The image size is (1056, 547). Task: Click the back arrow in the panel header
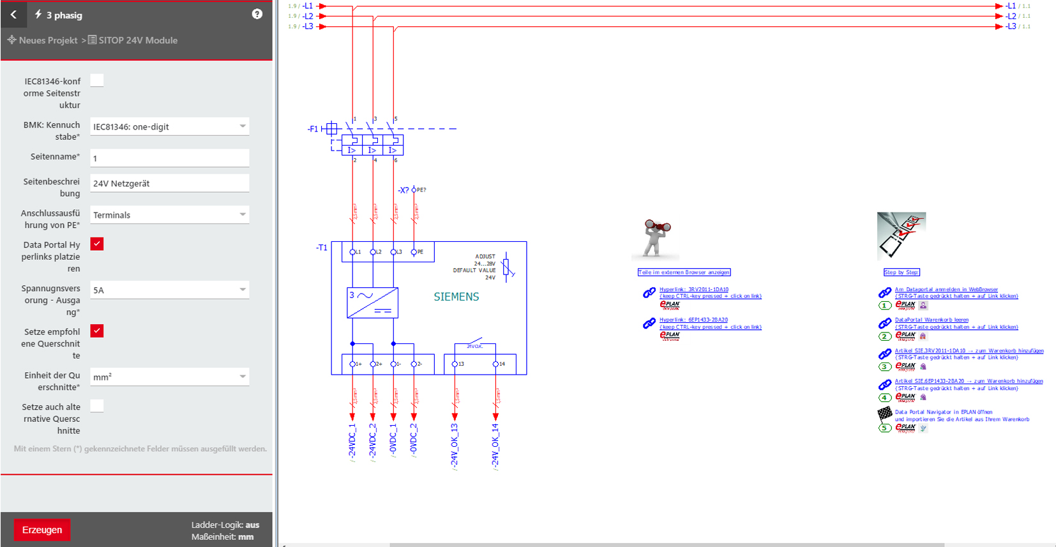13,14
